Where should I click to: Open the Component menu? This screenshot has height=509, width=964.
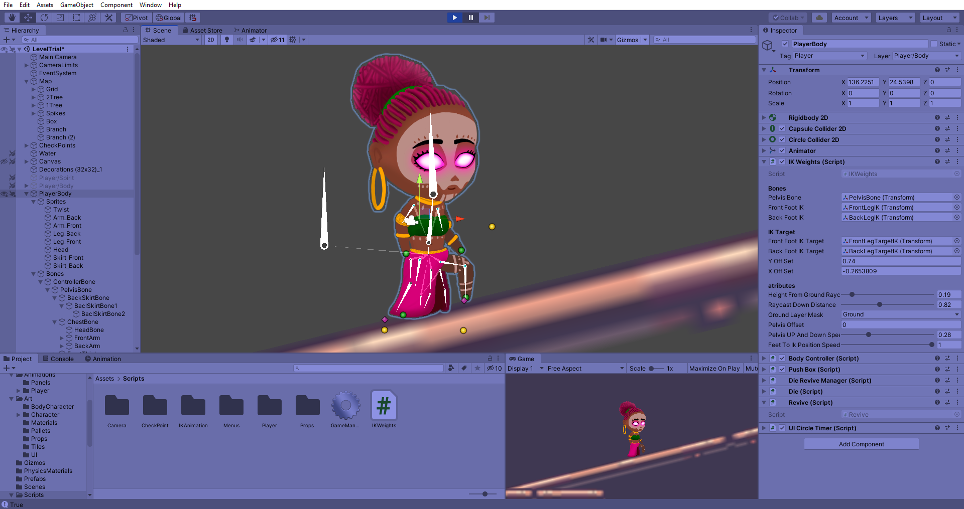[x=116, y=5]
